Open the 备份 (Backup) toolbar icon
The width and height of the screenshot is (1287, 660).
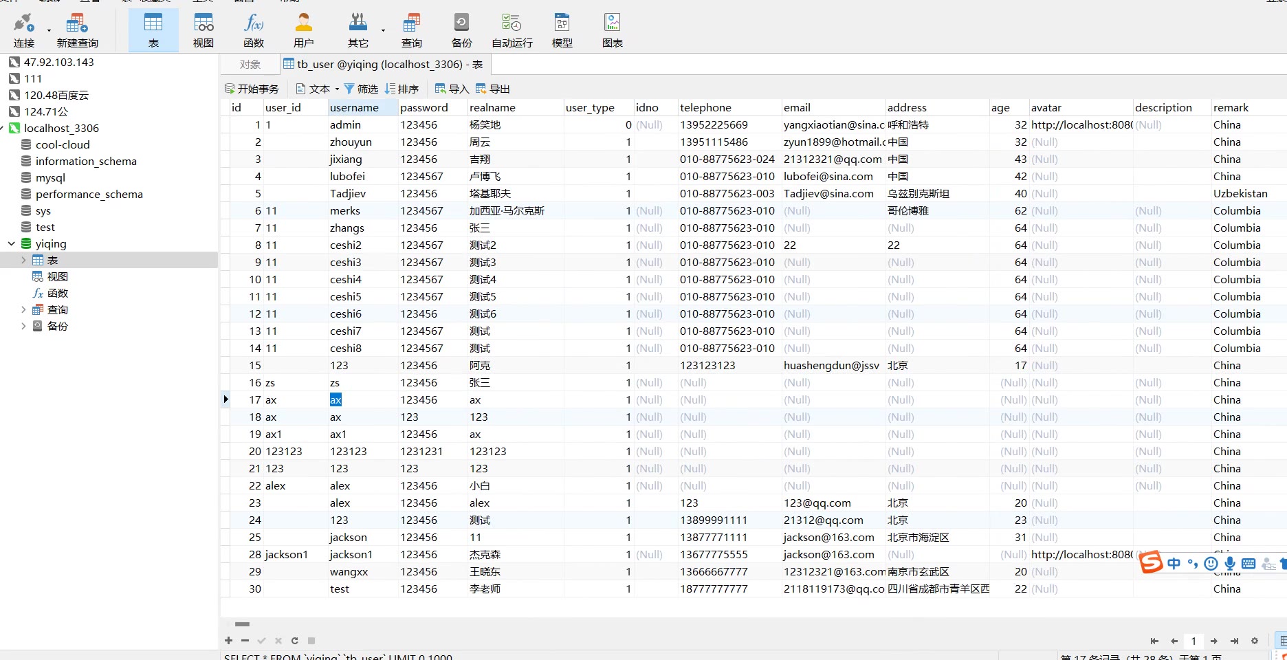[x=461, y=30]
